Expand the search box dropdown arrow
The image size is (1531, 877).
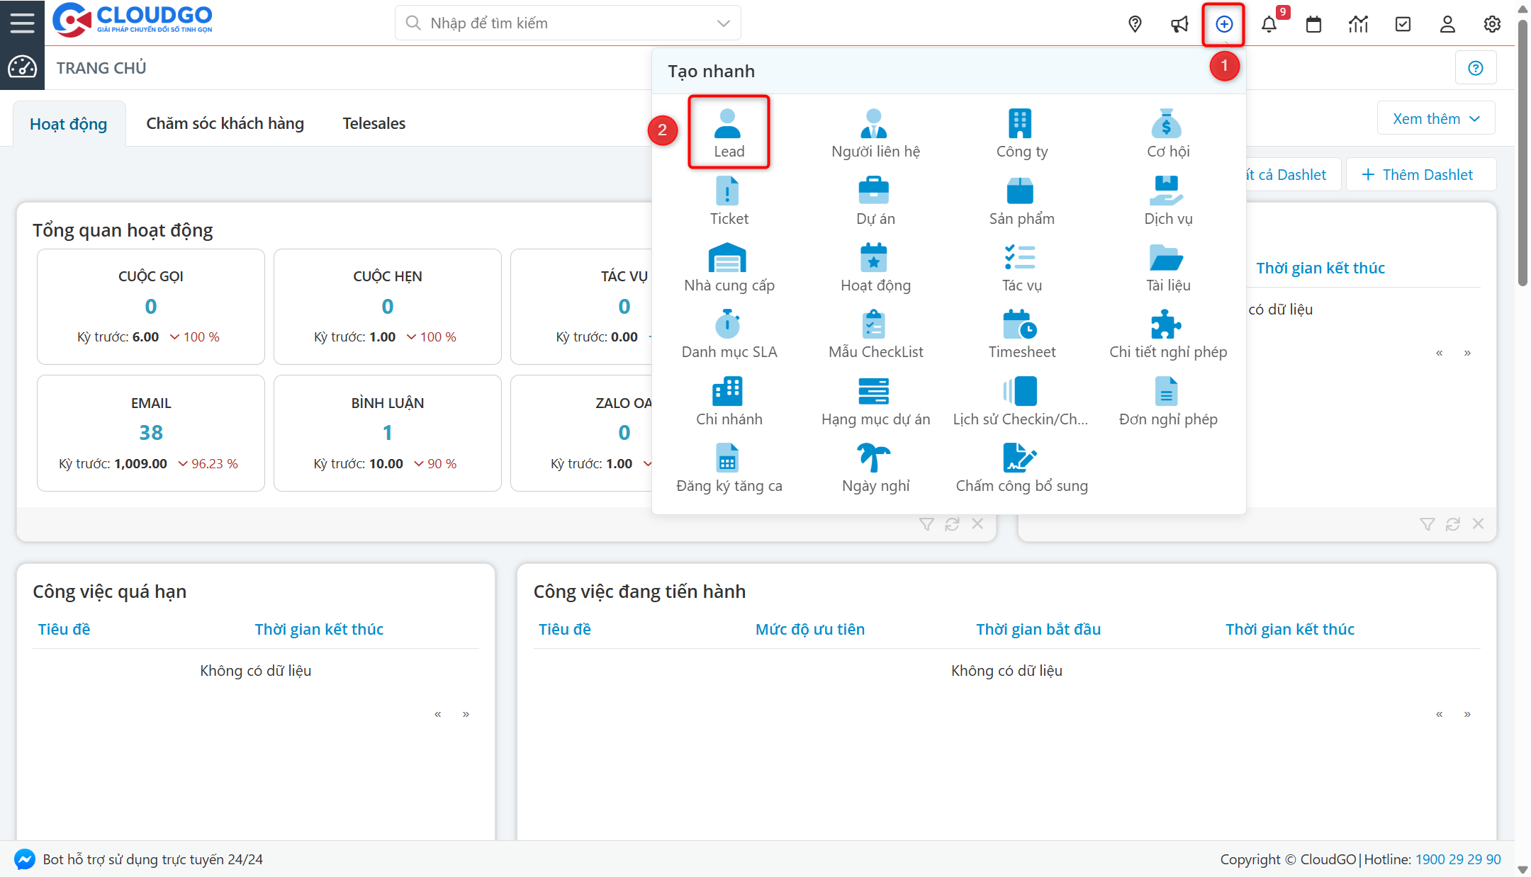click(723, 23)
